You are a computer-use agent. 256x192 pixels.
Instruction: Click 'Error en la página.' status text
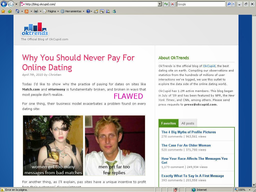pyautogui.click(x=16, y=190)
